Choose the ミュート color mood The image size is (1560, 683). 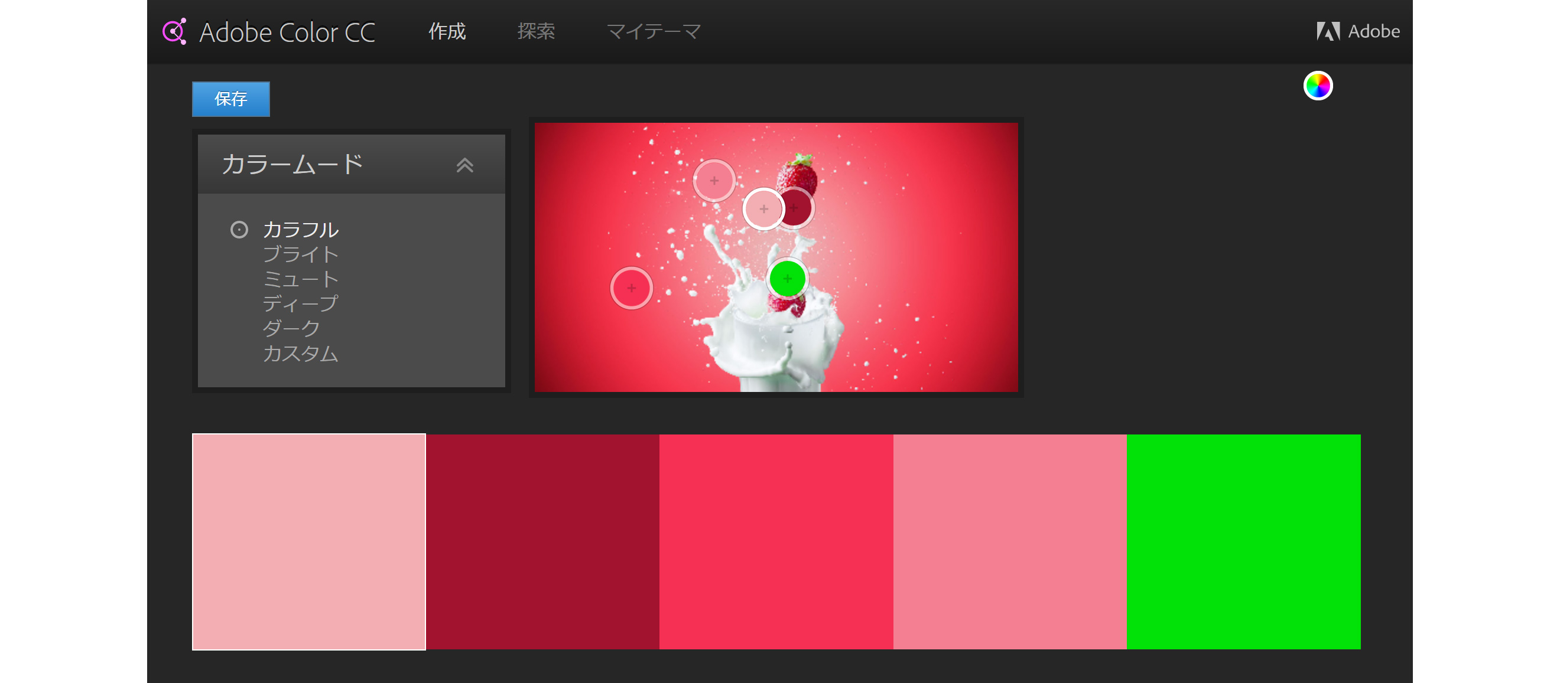300,279
